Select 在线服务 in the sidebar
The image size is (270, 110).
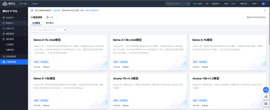10,44
